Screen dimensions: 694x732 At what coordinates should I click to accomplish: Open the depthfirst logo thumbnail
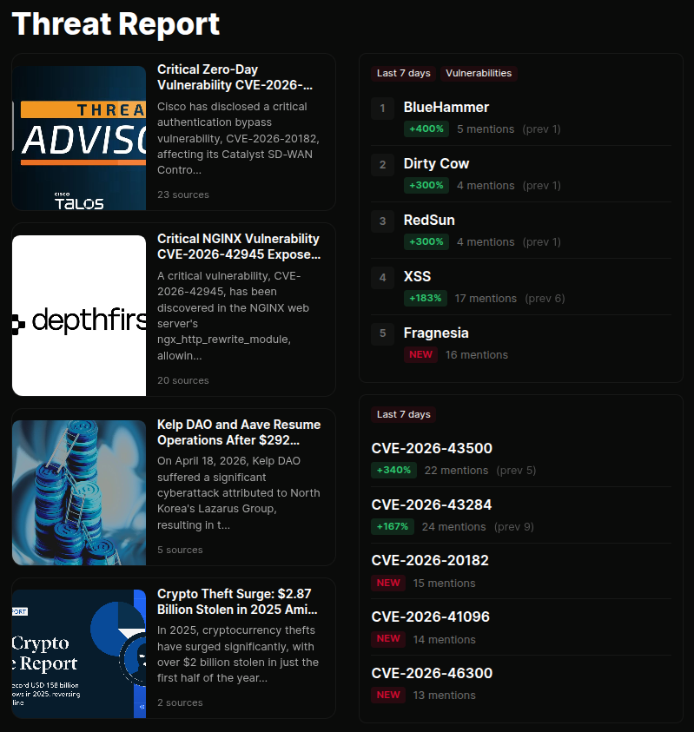[79, 315]
